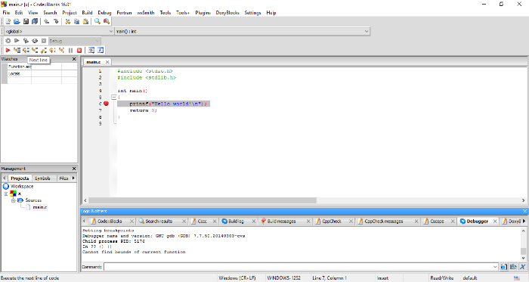529x282 pixels.
Task: Create a new file with the toolbar icon
Action: [8, 21]
